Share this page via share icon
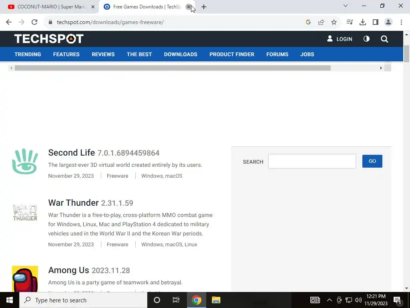The width and height of the screenshot is (410, 308). coord(321,22)
